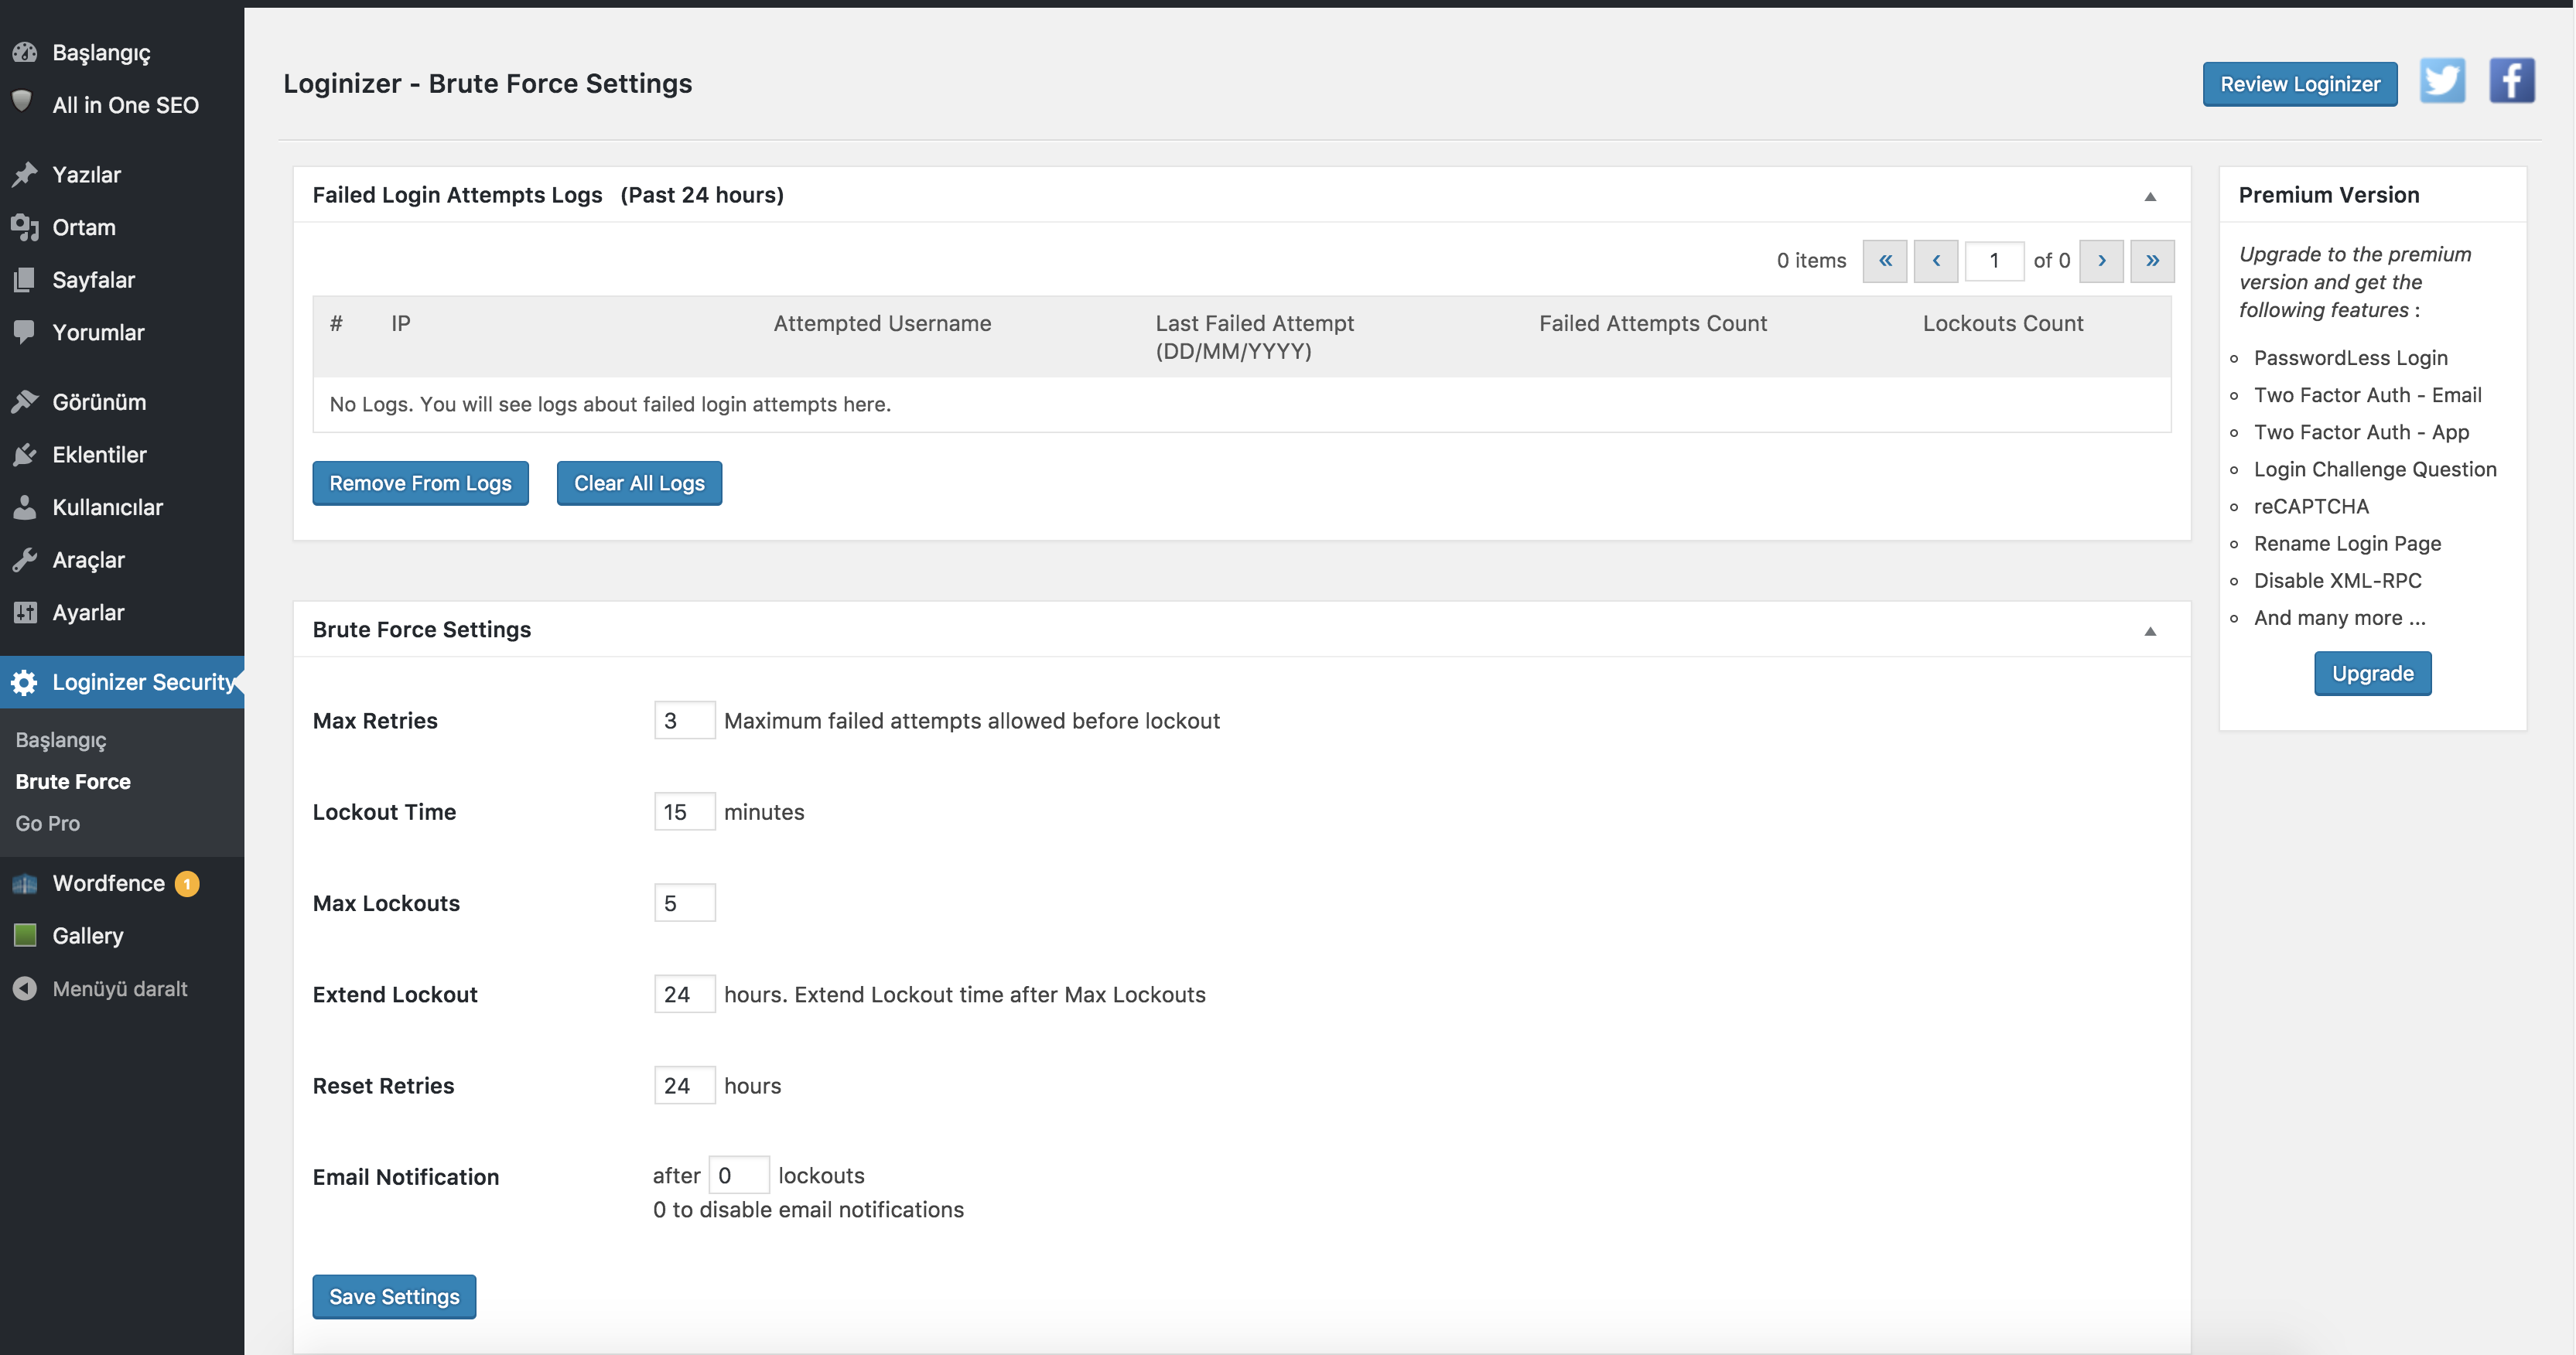Click the Görünüm paintbrush icon
This screenshot has width=2576, height=1355.
[25, 402]
